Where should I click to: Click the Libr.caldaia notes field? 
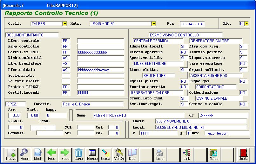coord(101,70)
